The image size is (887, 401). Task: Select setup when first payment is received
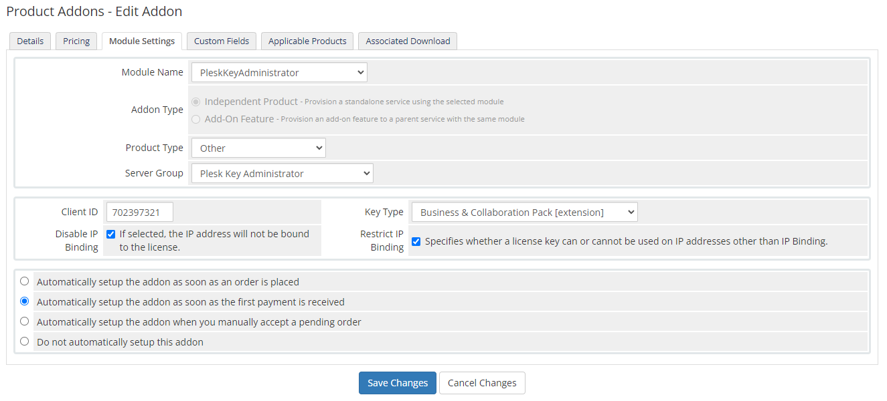point(24,301)
